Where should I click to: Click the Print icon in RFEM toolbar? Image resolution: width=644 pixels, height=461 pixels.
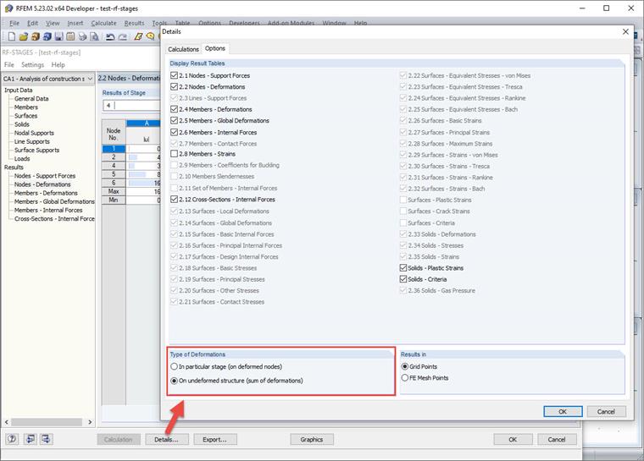[82, 36]
